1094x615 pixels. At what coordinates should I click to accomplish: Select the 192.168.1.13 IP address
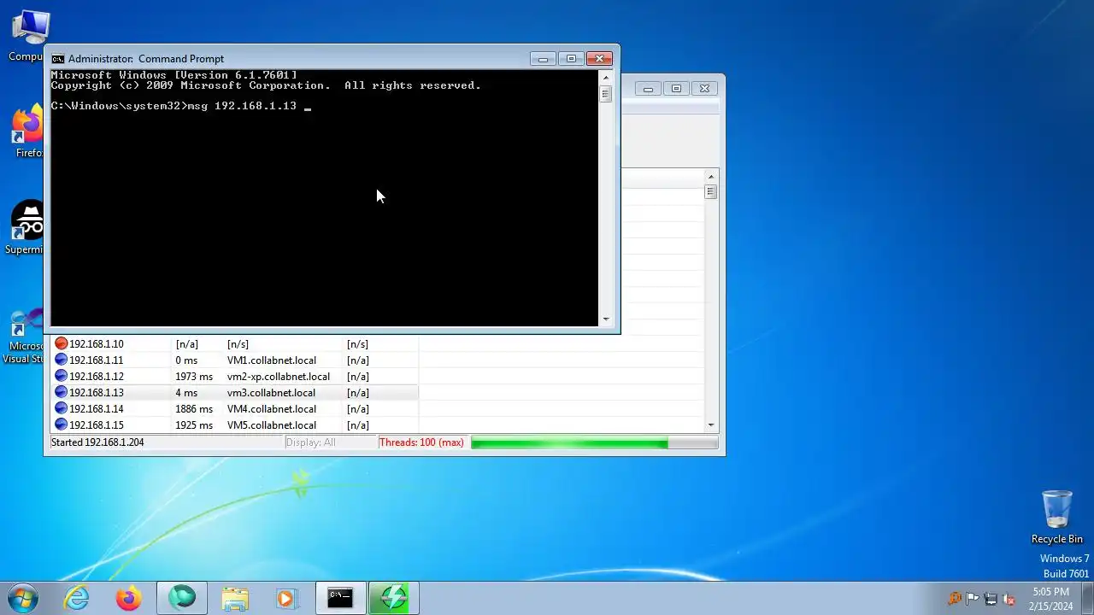click(x=97, y=393)
